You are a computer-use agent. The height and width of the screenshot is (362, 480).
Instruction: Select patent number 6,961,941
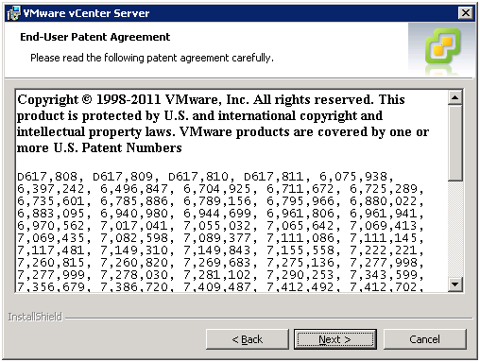(384, 214)
